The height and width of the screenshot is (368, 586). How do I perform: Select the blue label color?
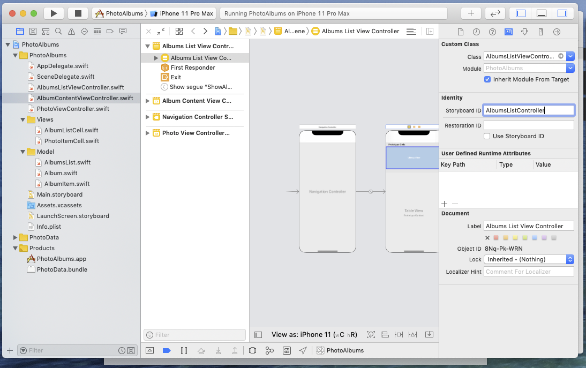(x=535, y=238)
